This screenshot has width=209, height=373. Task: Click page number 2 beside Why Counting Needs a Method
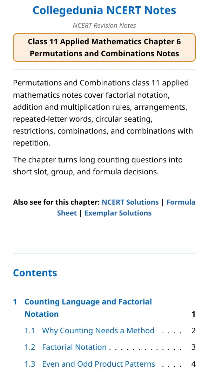193,330
